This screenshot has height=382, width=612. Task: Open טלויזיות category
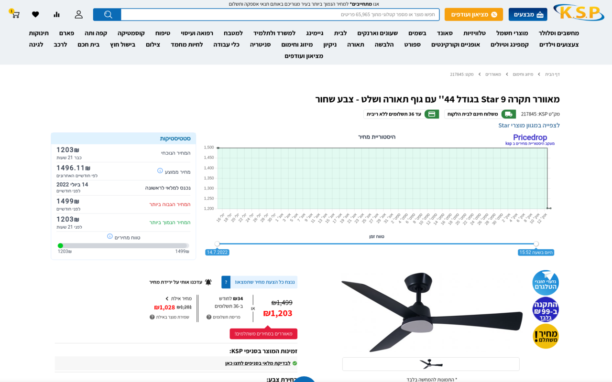coord(474,33)
